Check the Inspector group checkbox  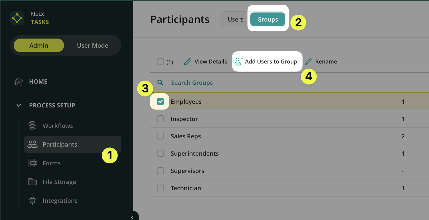[160, 119]
